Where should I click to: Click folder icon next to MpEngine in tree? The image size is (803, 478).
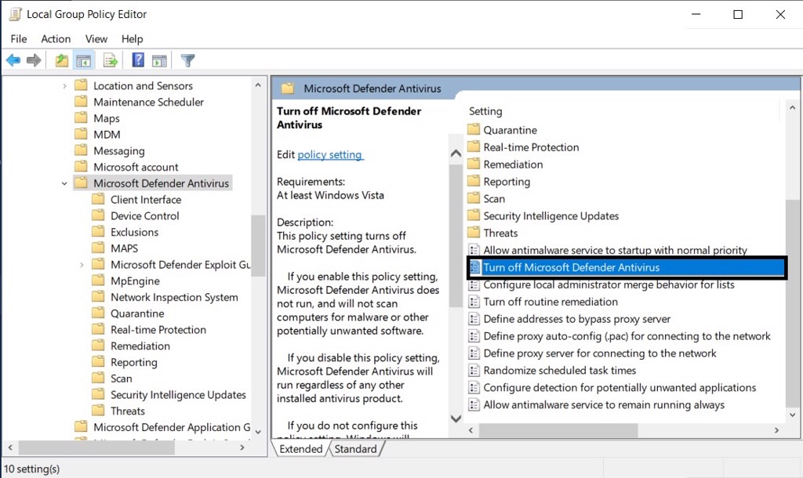tap(98, 281)
